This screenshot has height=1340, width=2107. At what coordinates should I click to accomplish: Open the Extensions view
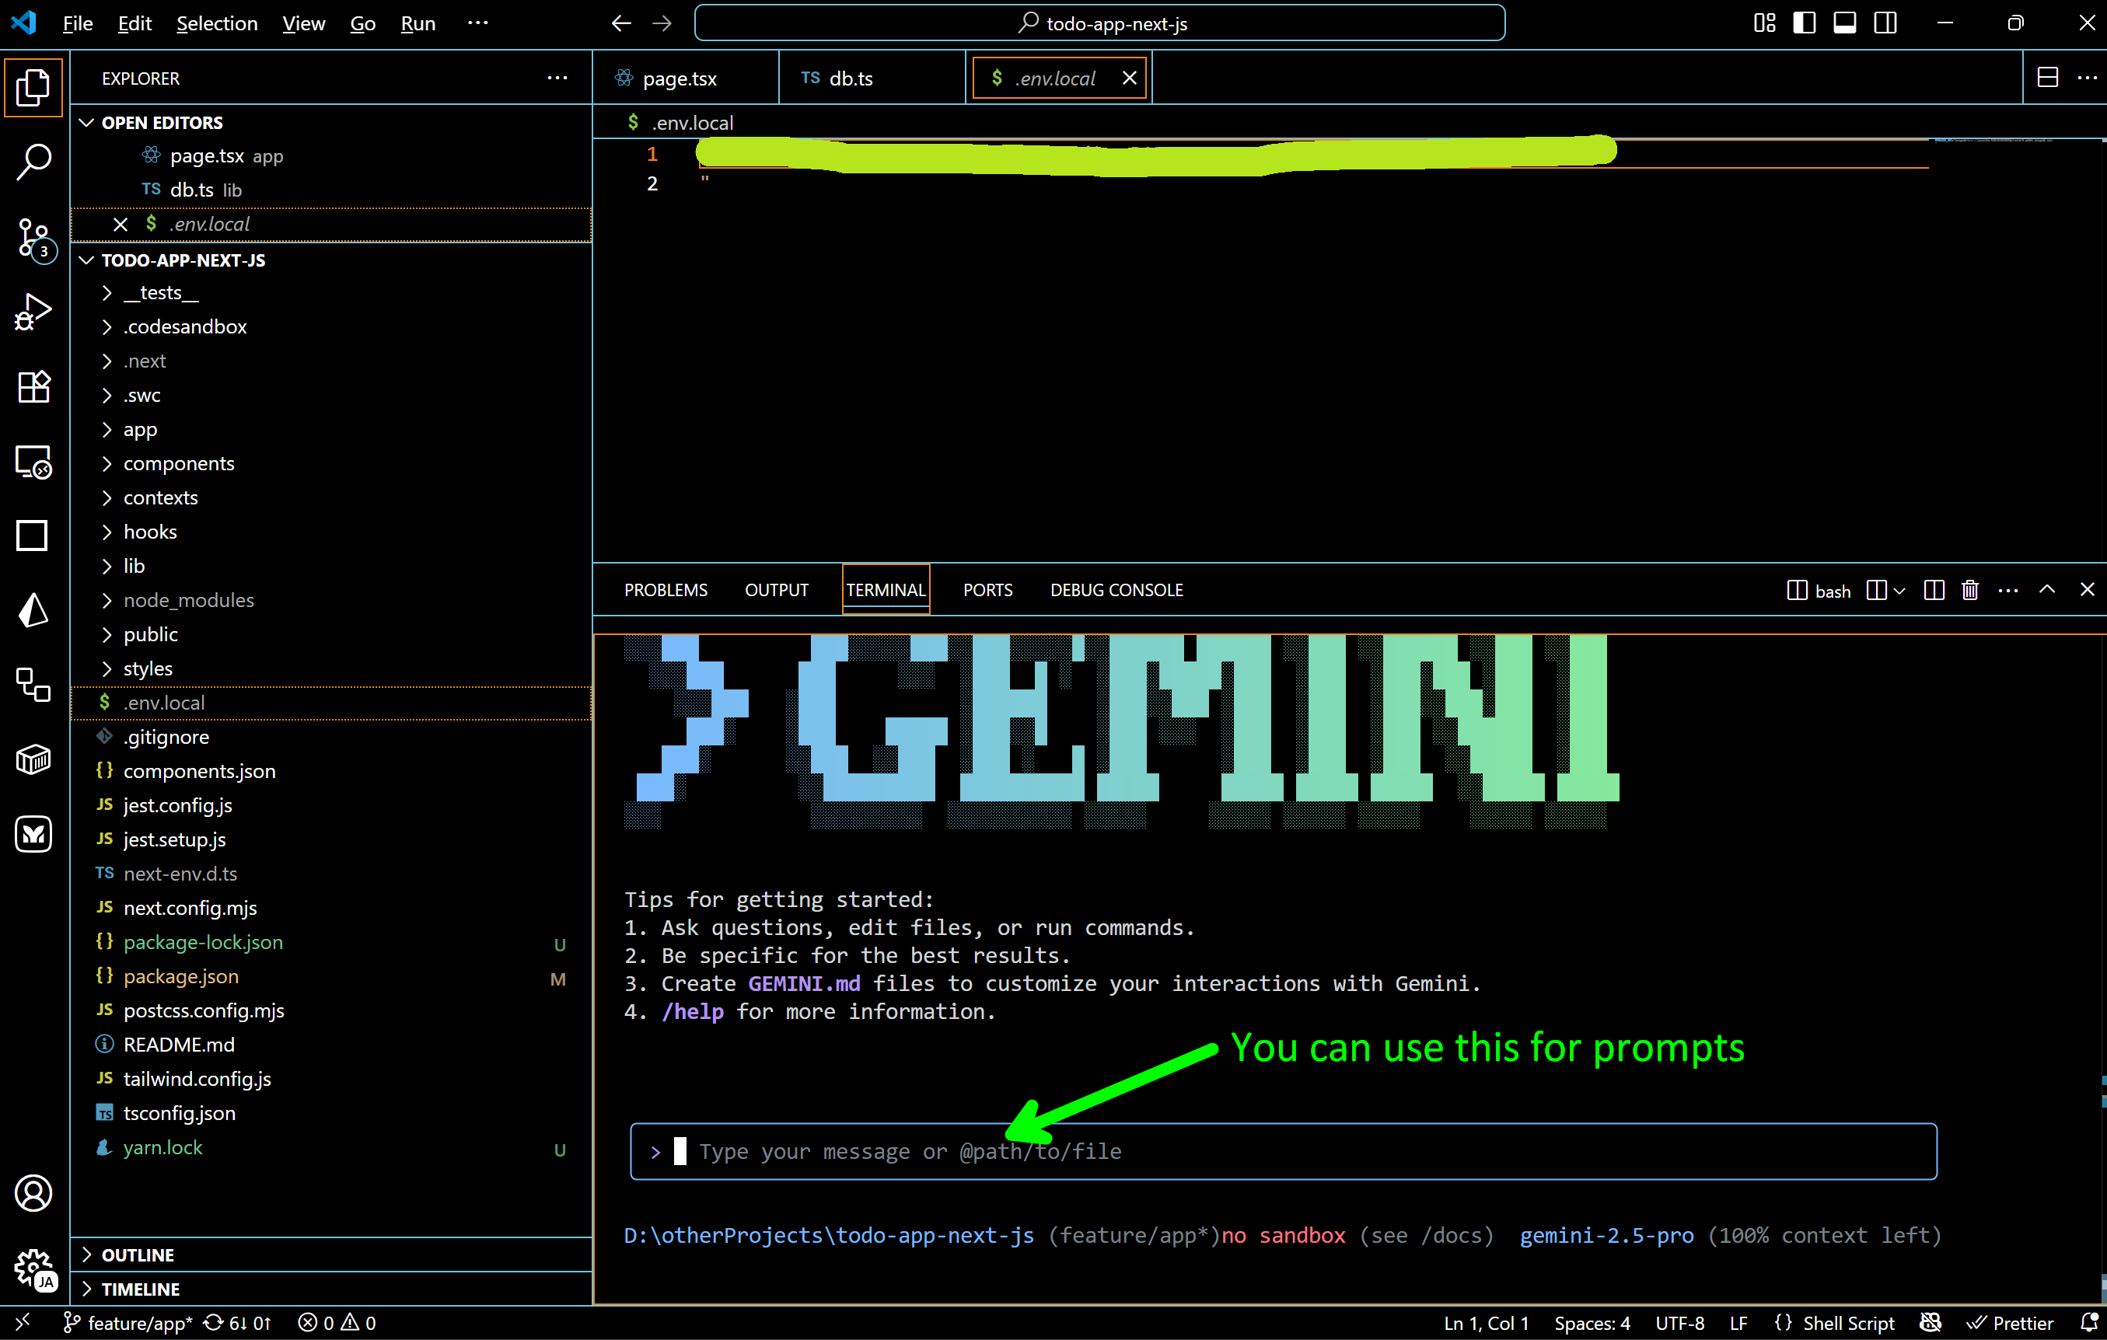(33, 386)
